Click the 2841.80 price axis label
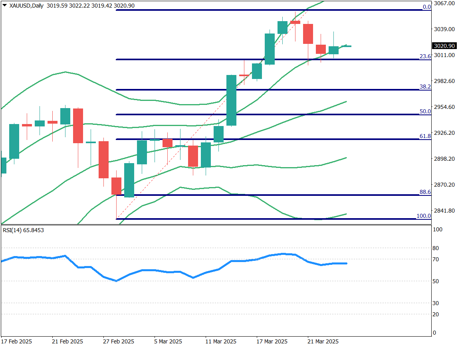Image resolution: width=460 pixels, height=347 pixels. pyautogui.click(x=444, y=211)
